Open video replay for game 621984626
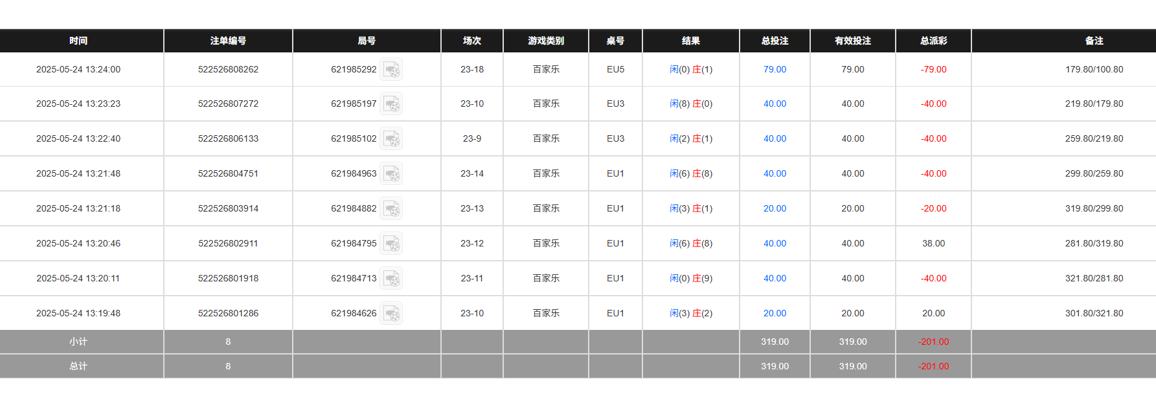Image resolution: width=1156 pixels, height=403 pixels. coord(391,313)
